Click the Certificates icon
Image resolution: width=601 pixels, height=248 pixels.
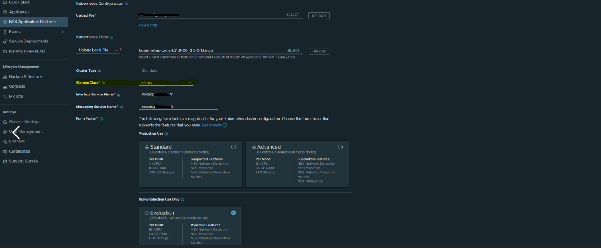point(5,151)
